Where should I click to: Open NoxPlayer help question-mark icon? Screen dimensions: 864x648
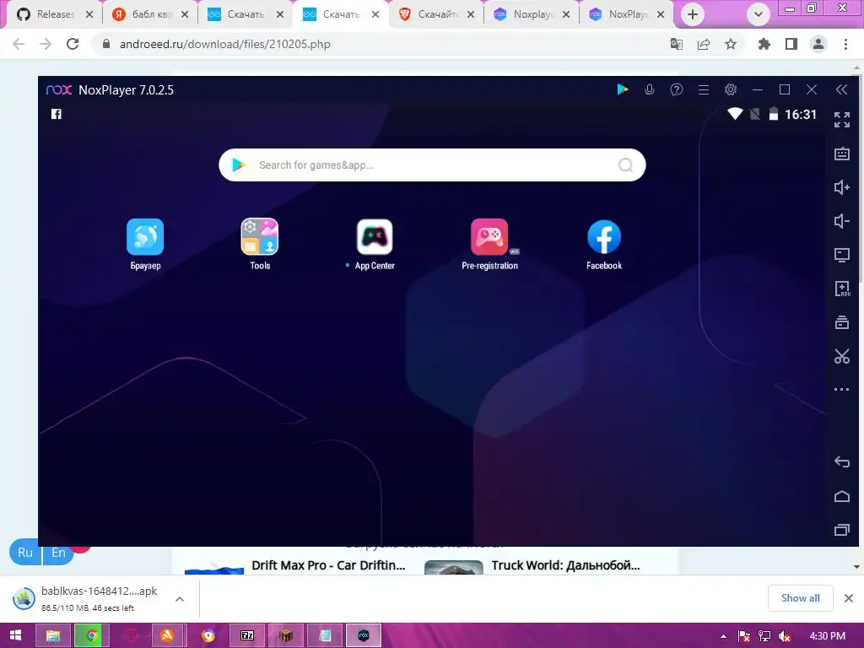676,89
